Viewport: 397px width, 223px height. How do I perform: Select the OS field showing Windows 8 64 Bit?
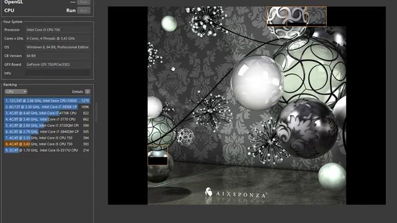tap(58, 47)
